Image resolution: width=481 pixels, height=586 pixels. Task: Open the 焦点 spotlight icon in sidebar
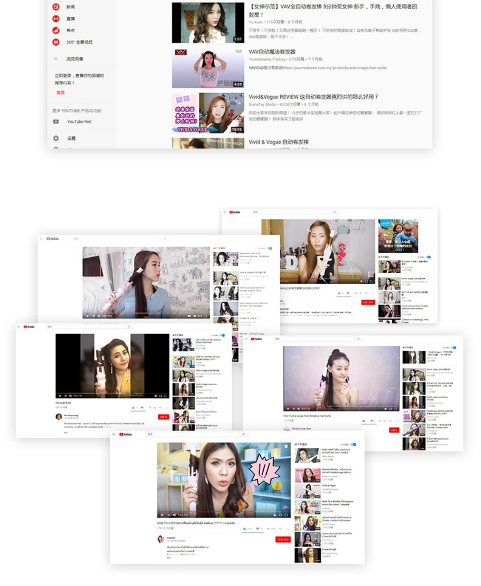[56, 30]
